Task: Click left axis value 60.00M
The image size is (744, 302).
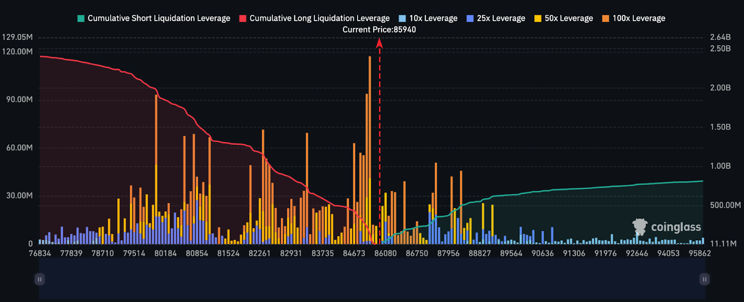Action: (19, 148)
